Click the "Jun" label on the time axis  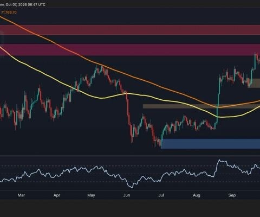127,195
